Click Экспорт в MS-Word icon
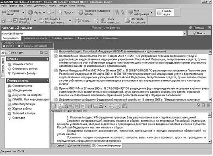Screen dimensions: 213x156 15,21
